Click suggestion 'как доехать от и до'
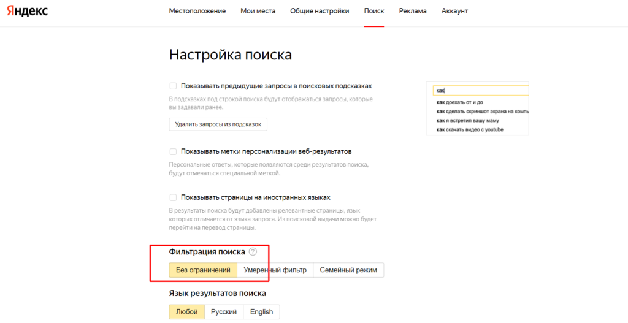 pos(460,102)
